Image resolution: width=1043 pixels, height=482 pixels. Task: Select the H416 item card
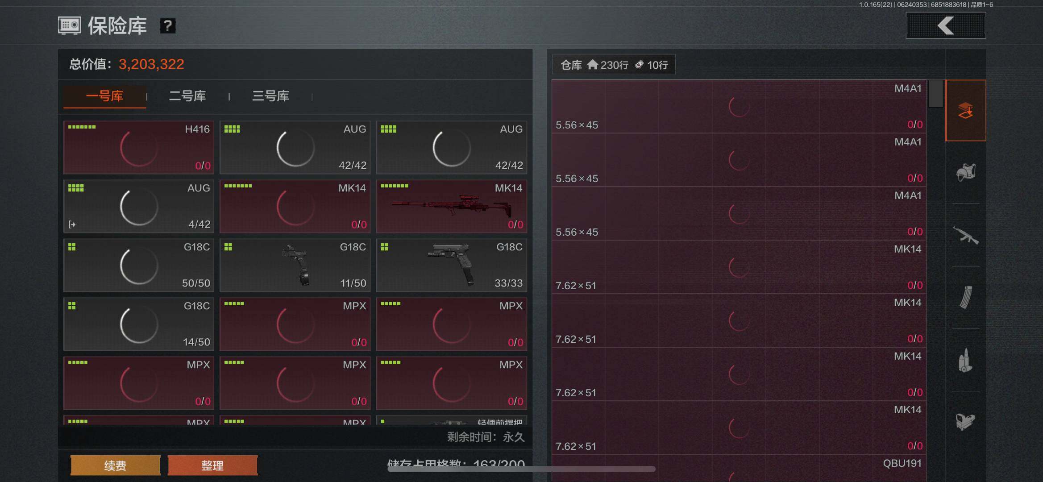coord(139,147)
